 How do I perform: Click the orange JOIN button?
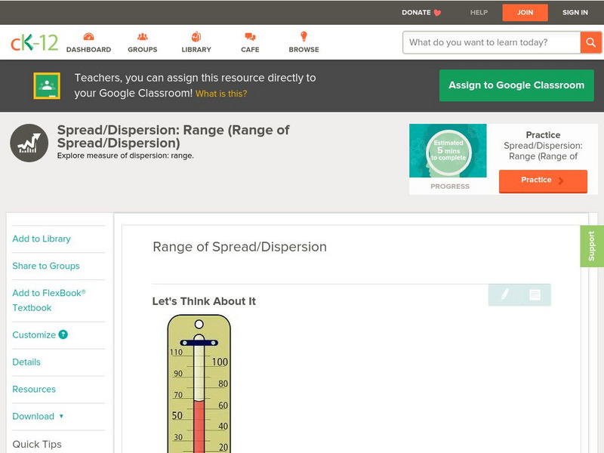(525, 12)
